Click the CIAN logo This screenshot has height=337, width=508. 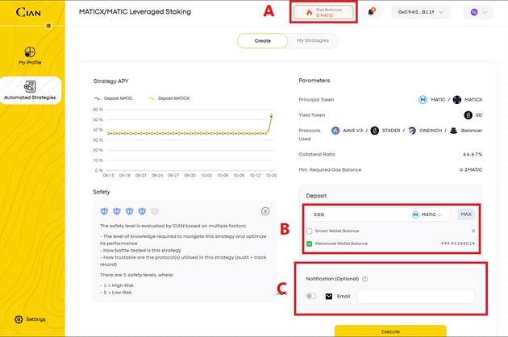tap(27, 12)
